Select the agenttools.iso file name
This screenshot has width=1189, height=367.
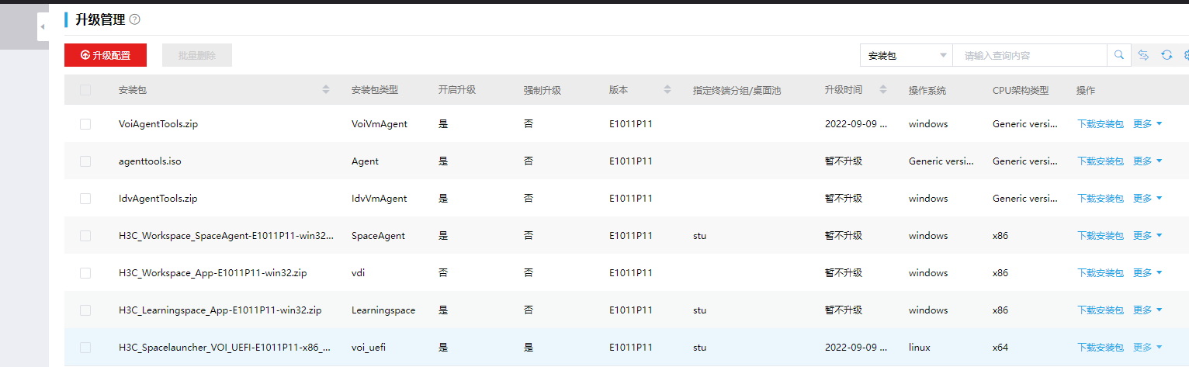click(150, 161)
